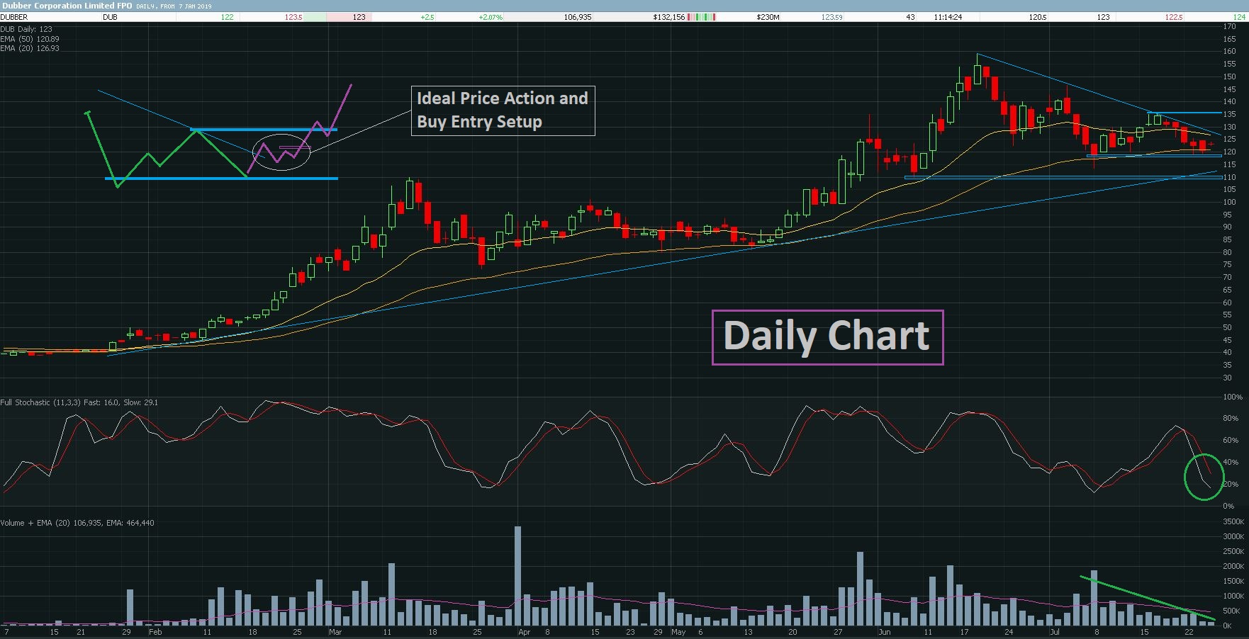Click the "123.5" value in quote row
Image resolution: width=1249 pixels, height=639 pixels.
[x=293, y=17]
